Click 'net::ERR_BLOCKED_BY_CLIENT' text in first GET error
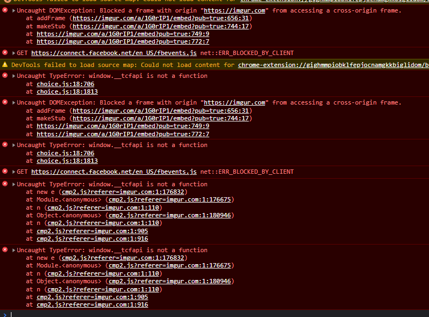This screenshot has width=429, height=317. point(247,53)
